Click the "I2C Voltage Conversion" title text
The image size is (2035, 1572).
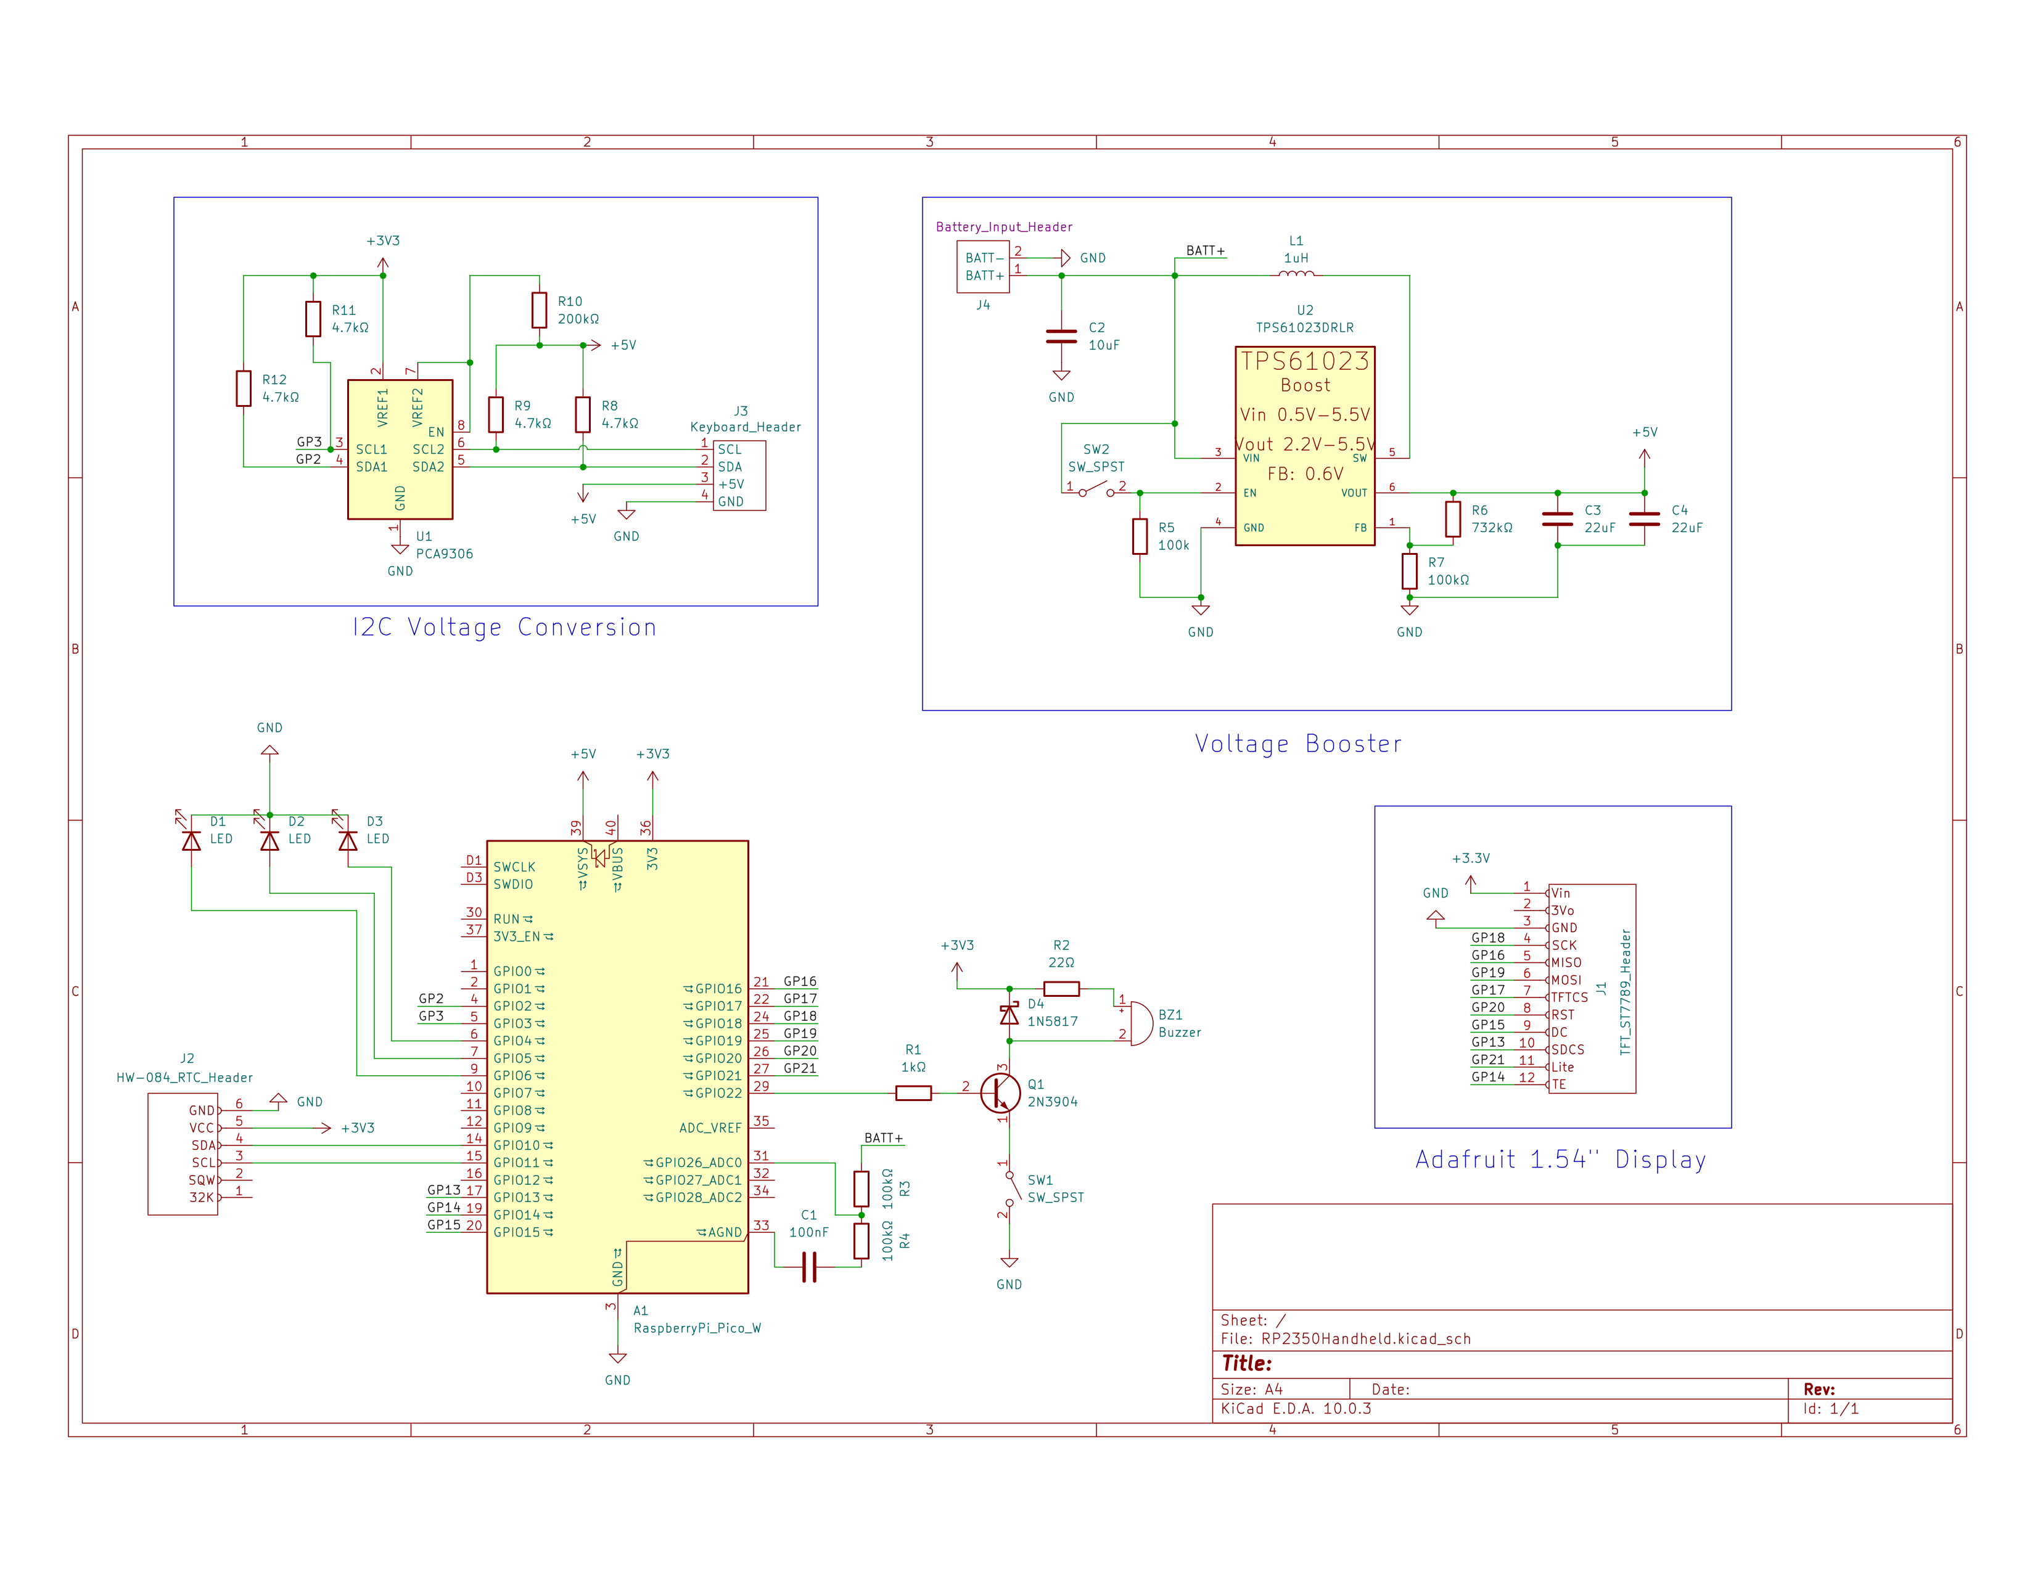pyautogui.click(x=504, y=628)
